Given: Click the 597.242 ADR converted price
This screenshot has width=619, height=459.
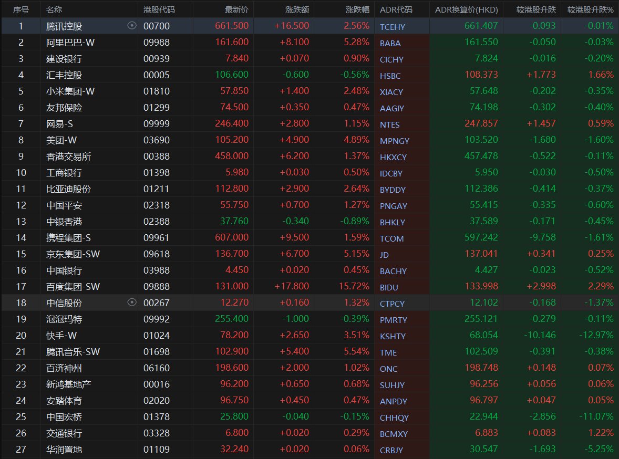Looking at the screenshot, I should coord(481,237).
